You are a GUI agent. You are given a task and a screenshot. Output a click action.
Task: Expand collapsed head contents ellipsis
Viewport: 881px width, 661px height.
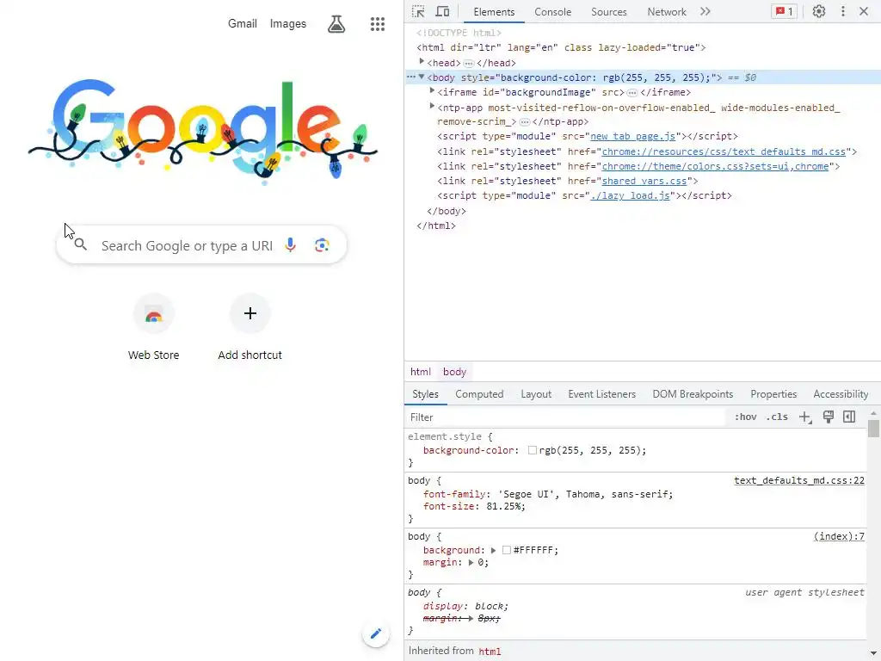[469, 64]
